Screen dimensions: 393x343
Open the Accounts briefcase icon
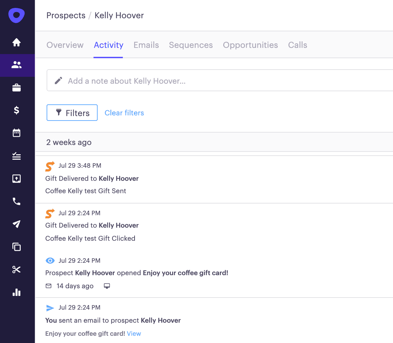pyautogui.click(x=17, y=88)
